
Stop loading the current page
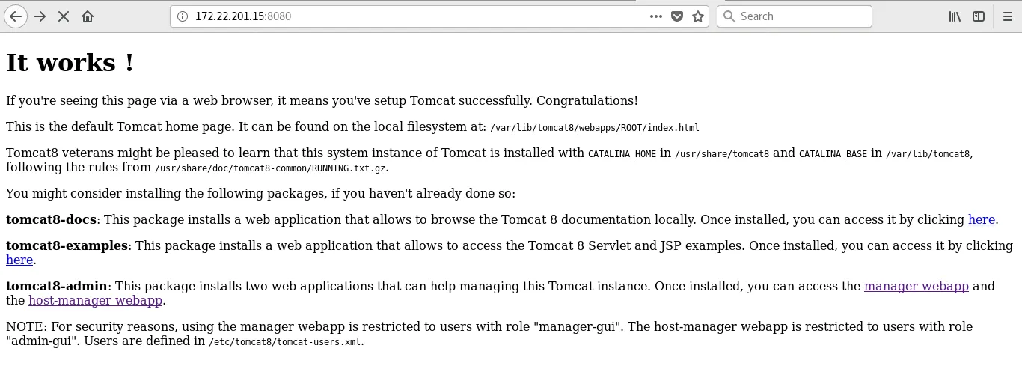64,16
